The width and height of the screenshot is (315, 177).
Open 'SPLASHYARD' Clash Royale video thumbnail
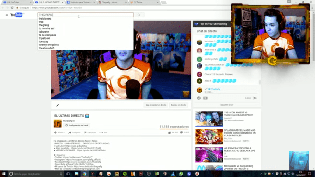(x=209, y=137)
